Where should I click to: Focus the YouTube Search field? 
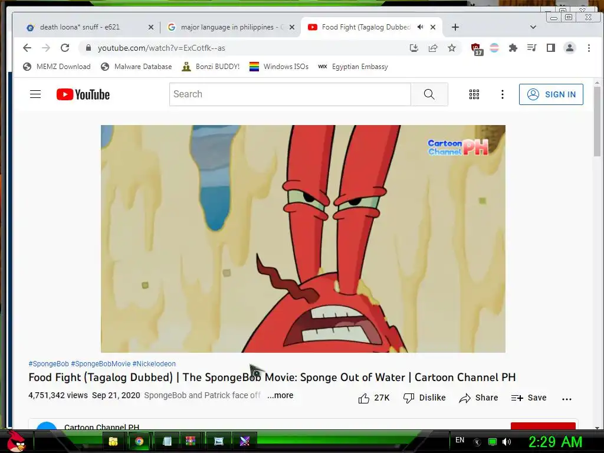pos(290,94)
